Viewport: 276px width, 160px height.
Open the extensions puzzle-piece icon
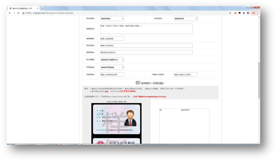coord(244,13)
